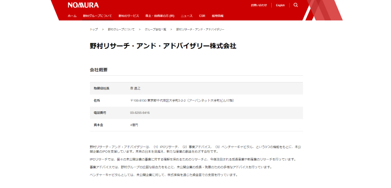This screenshot has height=188, width=391.
Task: Click paragraph starting 事業アドバイスでは
Action: point(181,167)
